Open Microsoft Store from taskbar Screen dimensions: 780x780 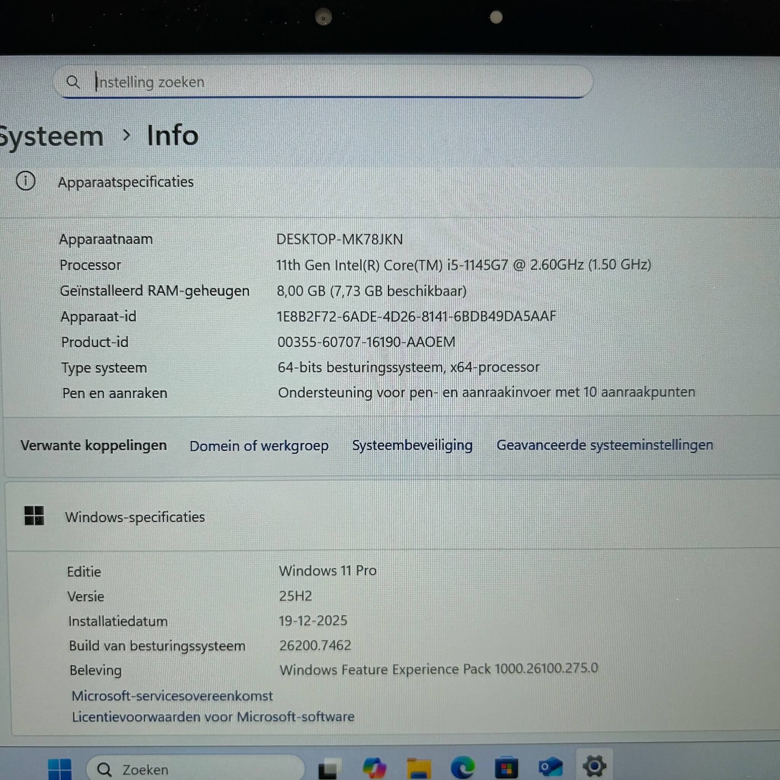point(506,767)
